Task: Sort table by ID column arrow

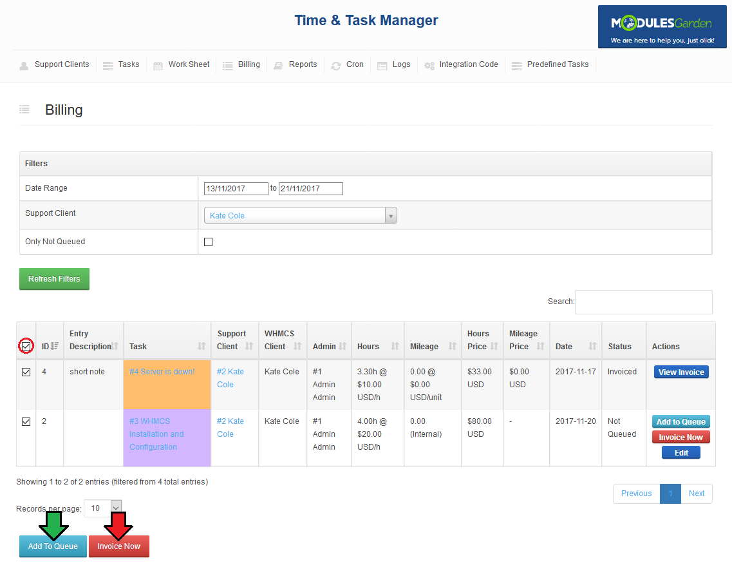Action: (x=54, y=346)
